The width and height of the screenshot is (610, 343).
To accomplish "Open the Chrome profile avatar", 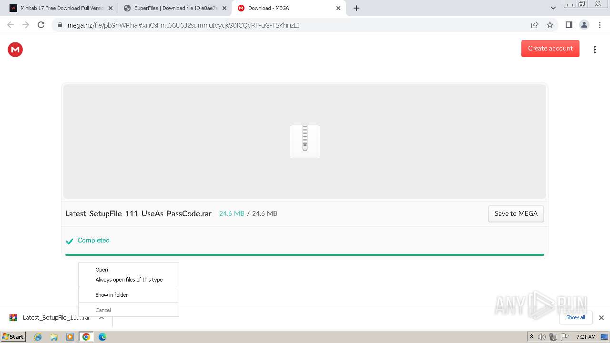I will pos(584,25).
